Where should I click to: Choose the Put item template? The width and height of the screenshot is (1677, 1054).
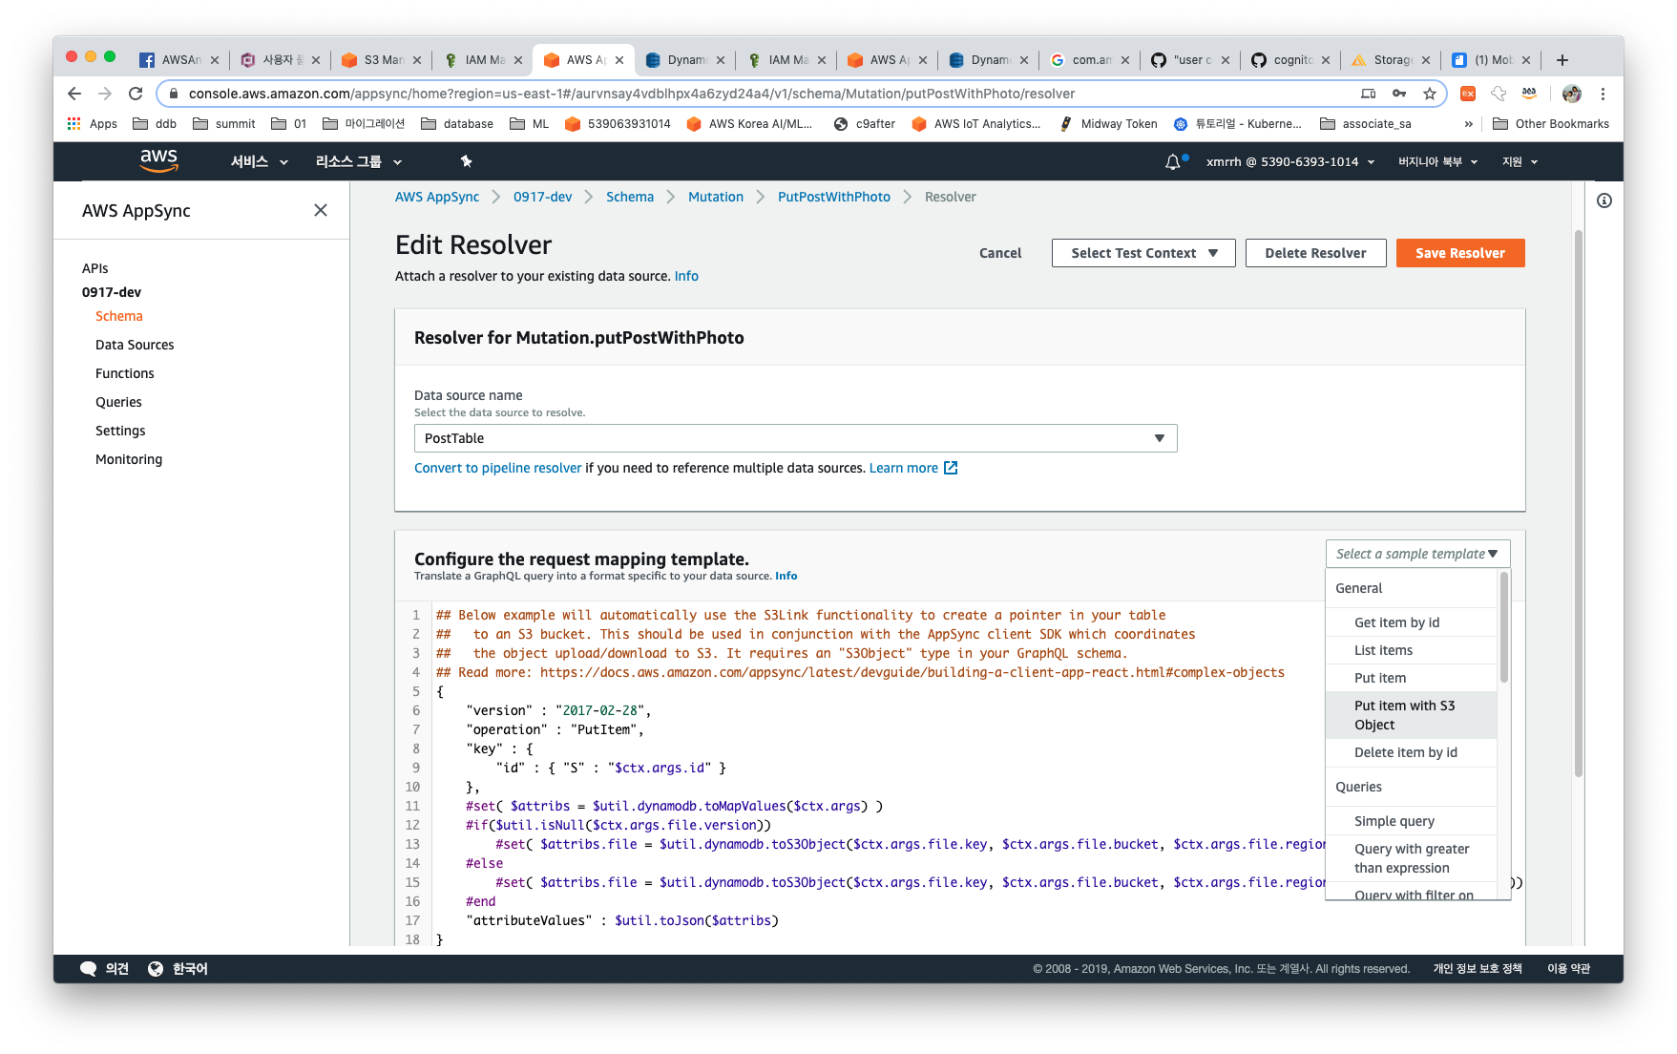[x=1411, y=678]
